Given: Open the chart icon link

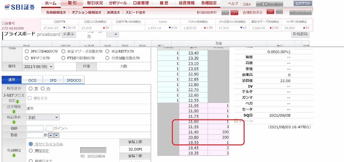Looking at the screenshot, I should [x=236, y=121].
